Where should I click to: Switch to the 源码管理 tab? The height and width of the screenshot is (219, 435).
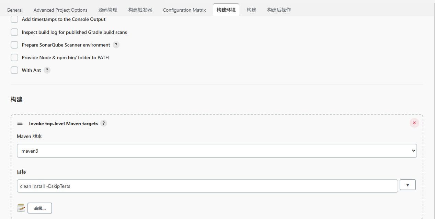pos(107,10)
